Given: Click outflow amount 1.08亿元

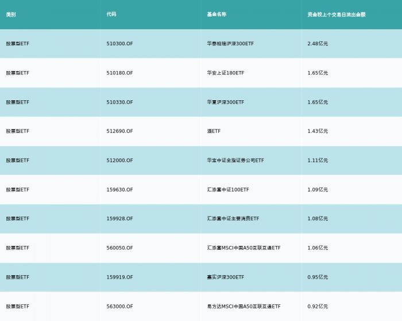Looking at the screenshot, I should [318, 218].
